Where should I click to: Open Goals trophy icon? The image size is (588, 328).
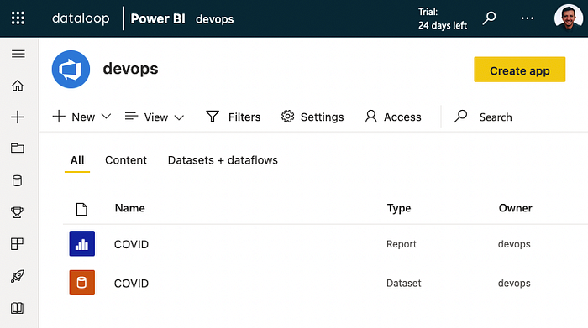(17, 212)
